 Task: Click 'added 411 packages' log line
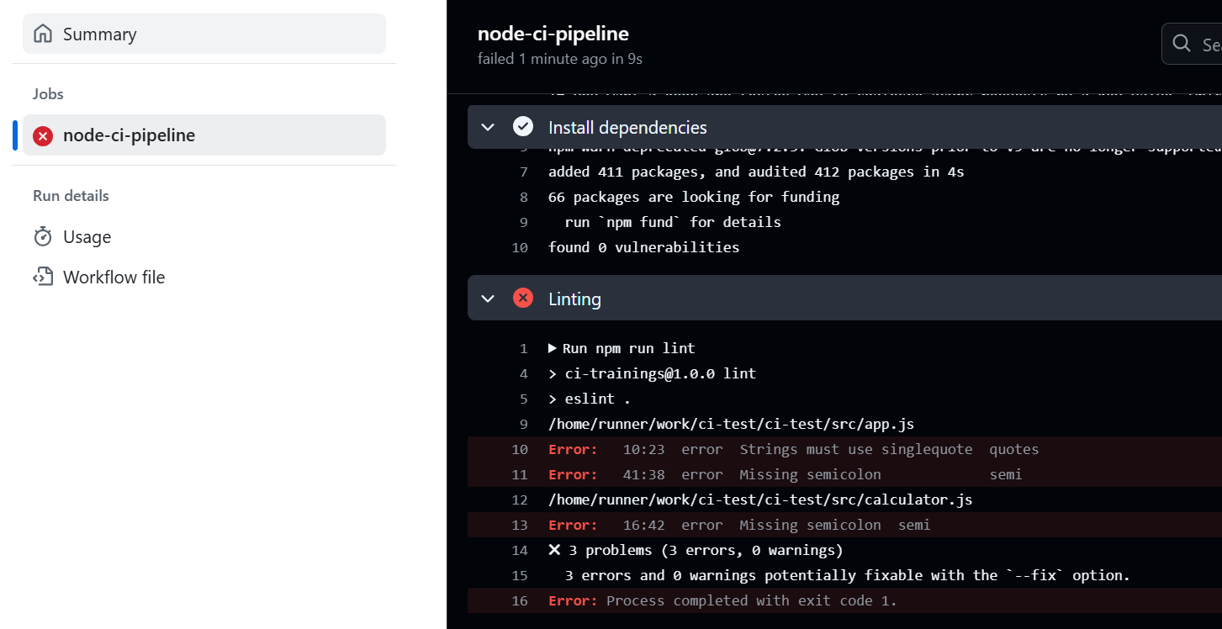[x=756, y=172]
